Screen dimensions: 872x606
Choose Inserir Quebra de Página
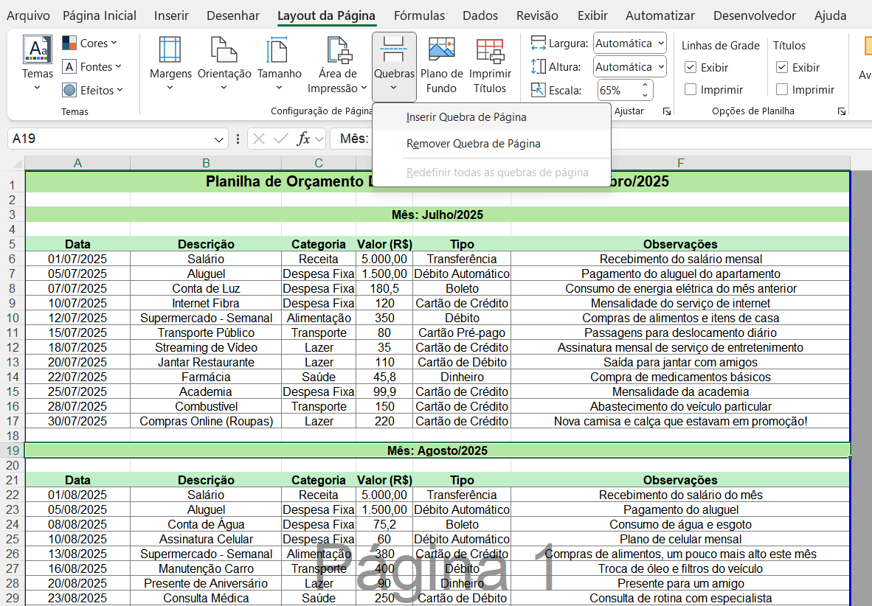pyautogui.click(x=466, y=116)
